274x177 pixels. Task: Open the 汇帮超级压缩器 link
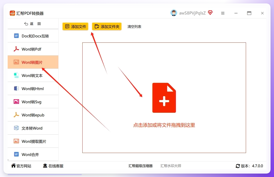tap(140, 166)
